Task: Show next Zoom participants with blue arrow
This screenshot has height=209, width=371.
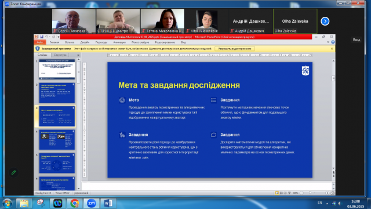Action: (x=325, y=21)
